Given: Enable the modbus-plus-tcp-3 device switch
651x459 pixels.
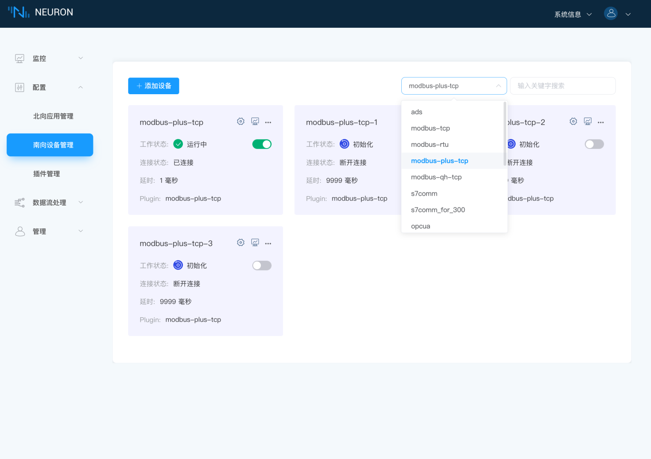Looking at the screenshot, I should click(262, 265).
